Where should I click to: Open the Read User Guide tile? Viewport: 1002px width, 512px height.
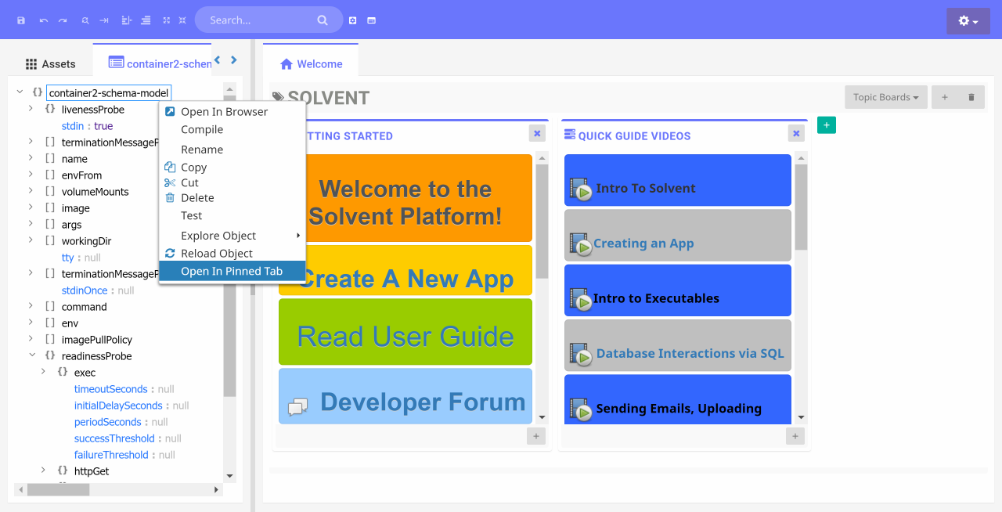coord(405,337)
